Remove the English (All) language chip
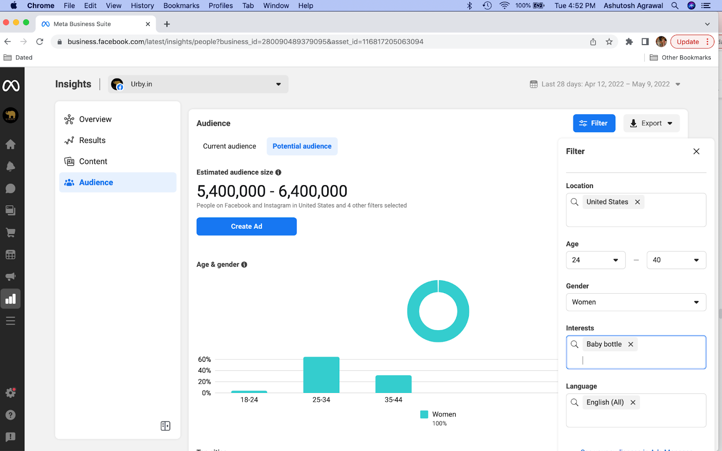The width and height of the screenshot is (722, 451). [x=633, y=402]
